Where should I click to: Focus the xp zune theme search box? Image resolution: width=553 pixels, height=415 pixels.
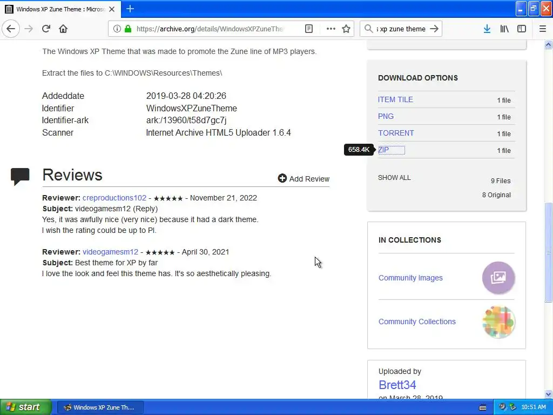tap(401, 29)
